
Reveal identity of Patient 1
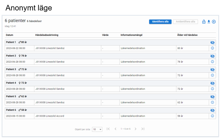[212, 42]
